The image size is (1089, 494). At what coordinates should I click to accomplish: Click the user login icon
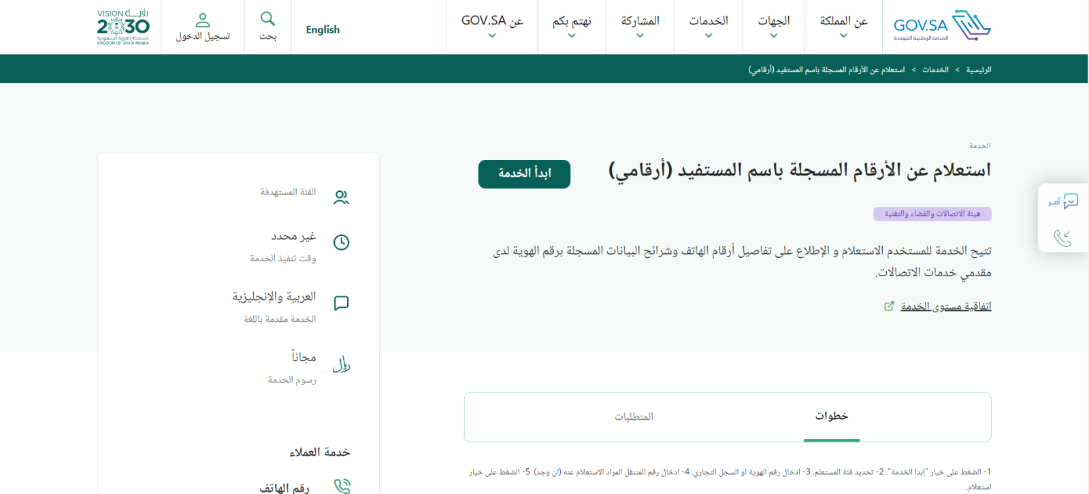pyautogui.click(x=203, y=20)
